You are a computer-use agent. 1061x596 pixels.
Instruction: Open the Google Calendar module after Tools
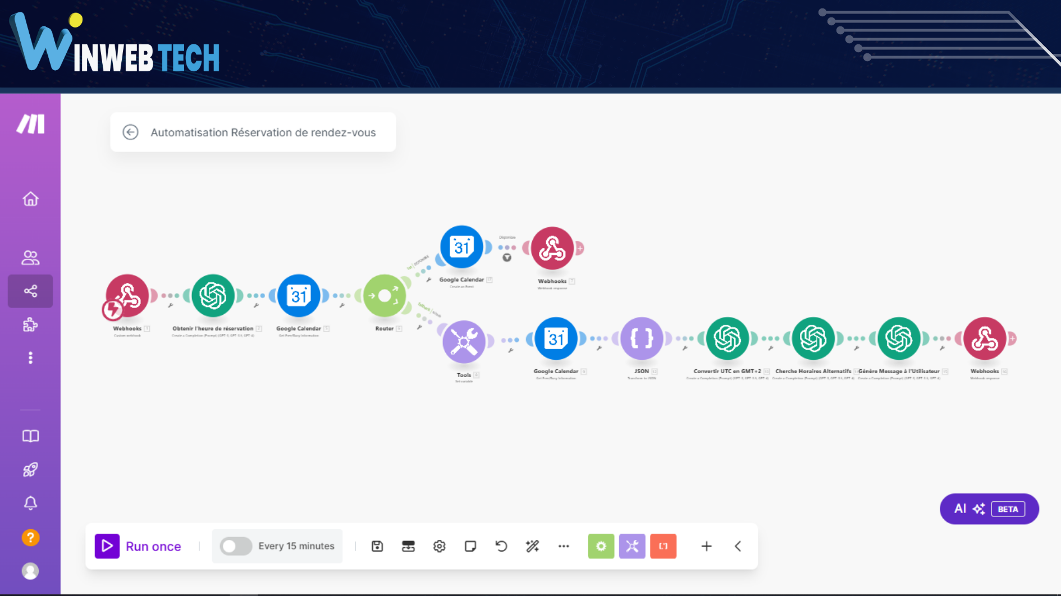(x=556, y=338)
